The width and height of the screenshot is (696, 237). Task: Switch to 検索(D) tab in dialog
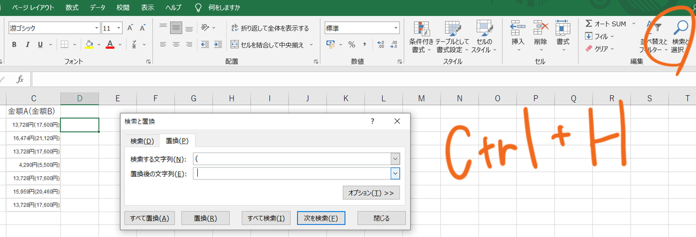point(142,141)
